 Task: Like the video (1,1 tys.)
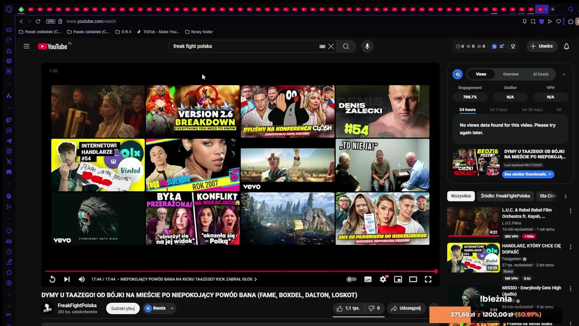[347, 308]
